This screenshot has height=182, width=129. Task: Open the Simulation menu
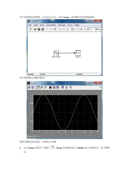pyautogui.click(x=51, y=25)
